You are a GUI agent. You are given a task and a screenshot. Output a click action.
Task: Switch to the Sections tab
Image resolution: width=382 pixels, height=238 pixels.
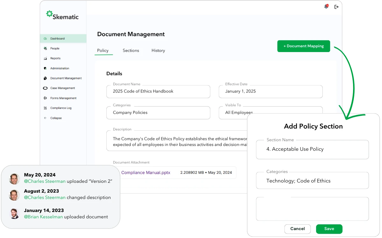pos(131,50)
